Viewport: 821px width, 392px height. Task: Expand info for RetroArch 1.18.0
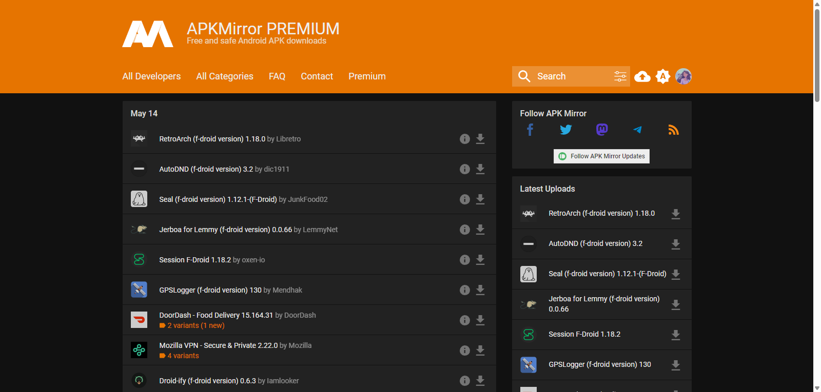(x=465, y=139)
